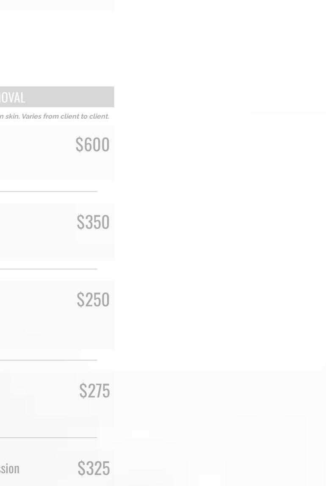Click the truncated "ssion" label beside $325

point(10,469)
